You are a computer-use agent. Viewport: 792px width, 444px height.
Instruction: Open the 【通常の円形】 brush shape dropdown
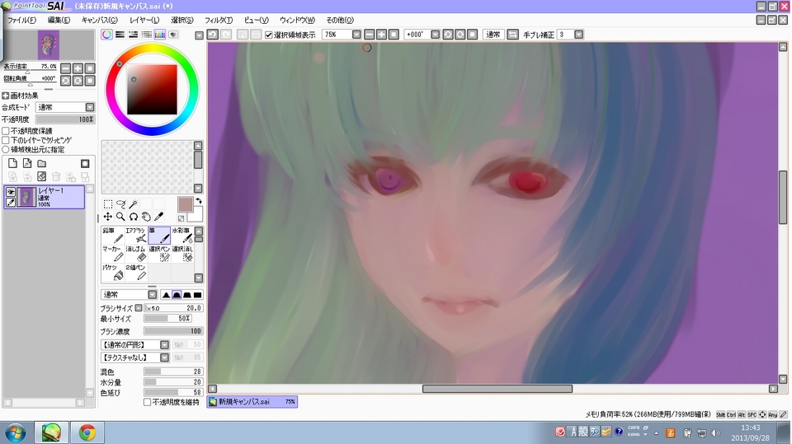pyautogui.click(x=165, y=344)
